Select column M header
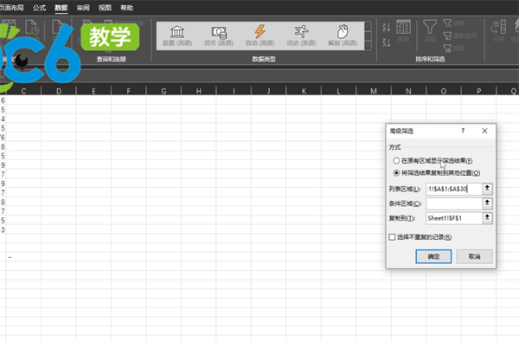Screen dimensions: 519x342 374,91
